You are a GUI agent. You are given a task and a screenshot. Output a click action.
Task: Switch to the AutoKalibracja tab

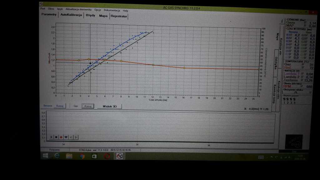(x=71, y=15)
